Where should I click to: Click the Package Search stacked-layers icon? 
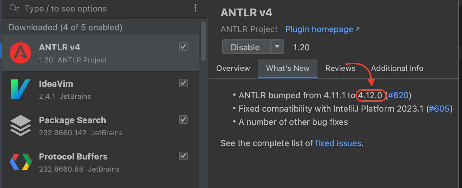(20, 126)
